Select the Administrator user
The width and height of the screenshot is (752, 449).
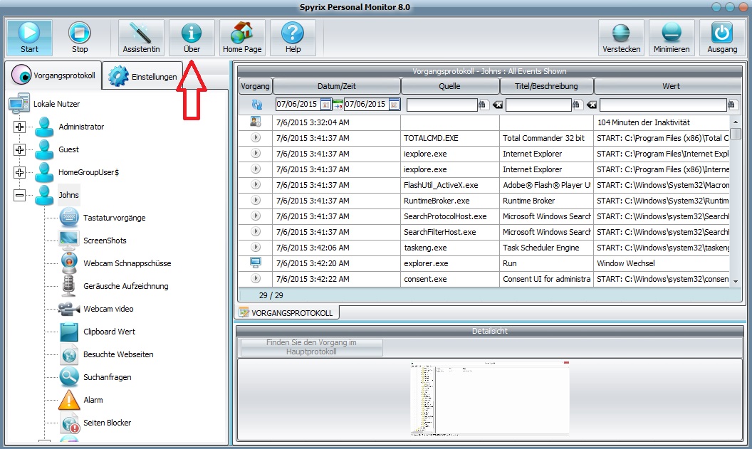tap(81, 127)
